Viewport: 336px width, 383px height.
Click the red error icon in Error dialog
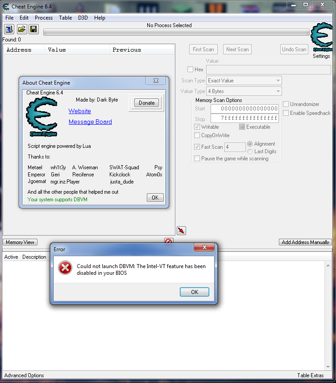[65, 268]
